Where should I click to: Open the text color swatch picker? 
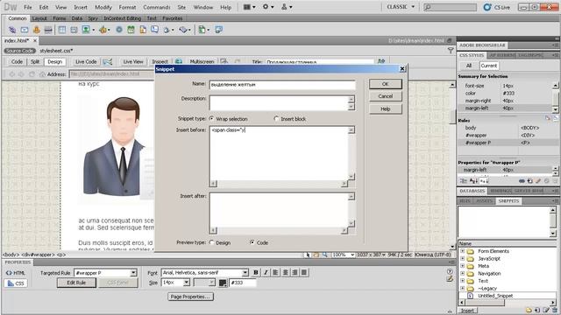pyautogui.click(x=222, y=283)
